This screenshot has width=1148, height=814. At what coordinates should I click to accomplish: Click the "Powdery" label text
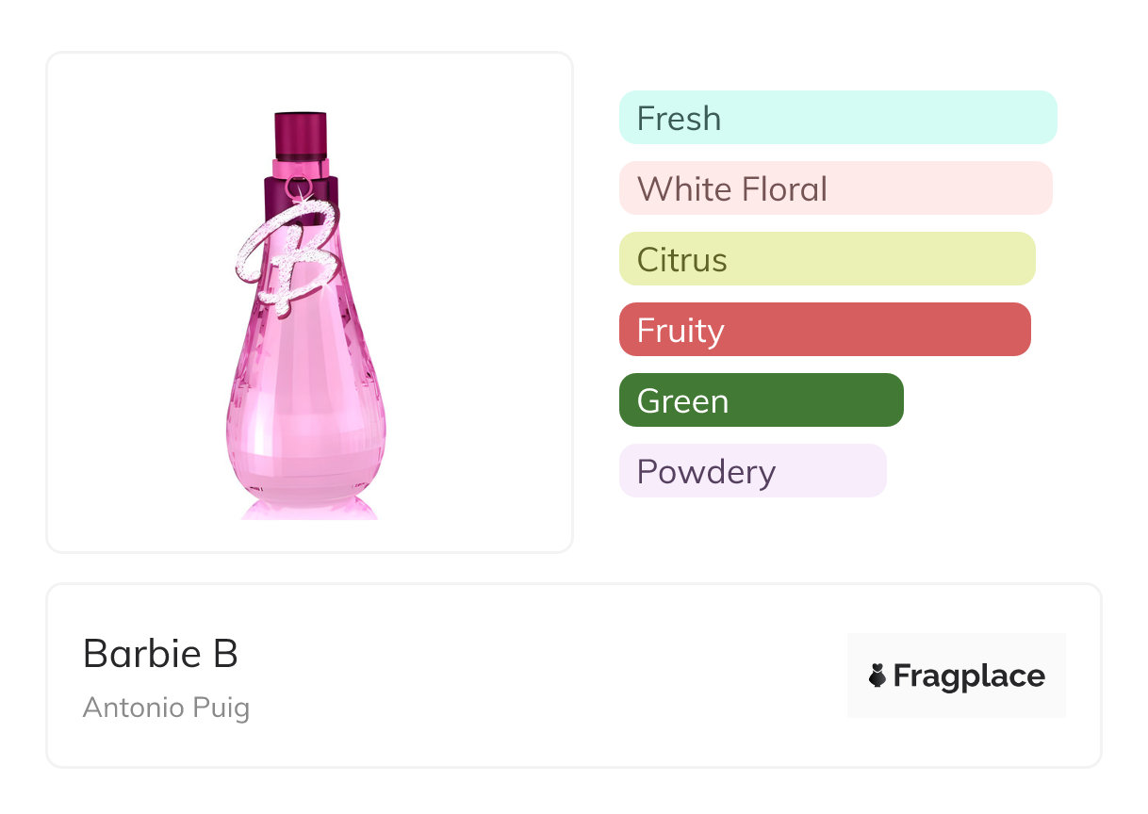(706, 472)
